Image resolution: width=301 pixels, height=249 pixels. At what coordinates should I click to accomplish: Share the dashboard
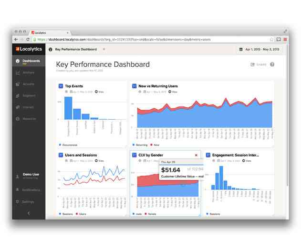point(259,64)
